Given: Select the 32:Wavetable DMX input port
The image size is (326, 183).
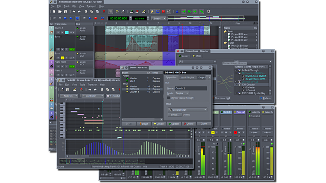Looking at the screenshot, I should pyautogui.click(x=255, y=79).
